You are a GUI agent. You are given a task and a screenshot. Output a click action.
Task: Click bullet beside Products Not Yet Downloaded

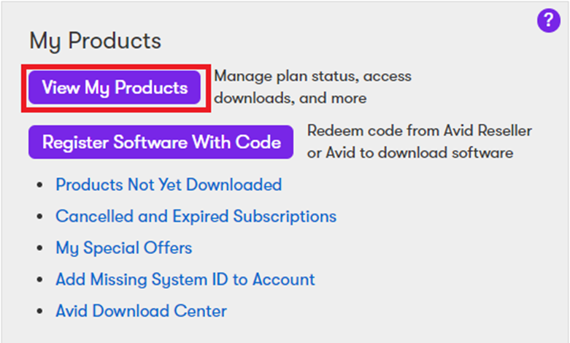[x=39, y=185]
